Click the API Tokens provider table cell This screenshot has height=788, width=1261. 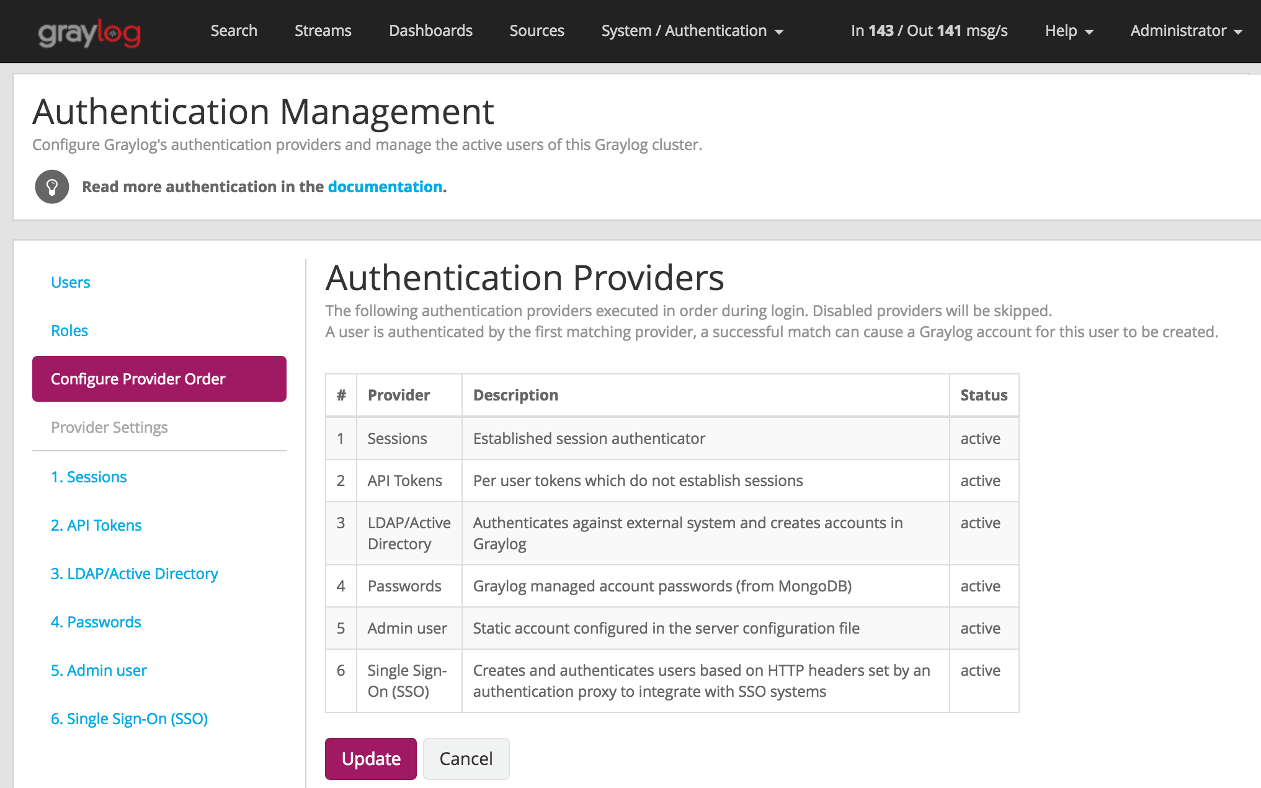point(409,480)
